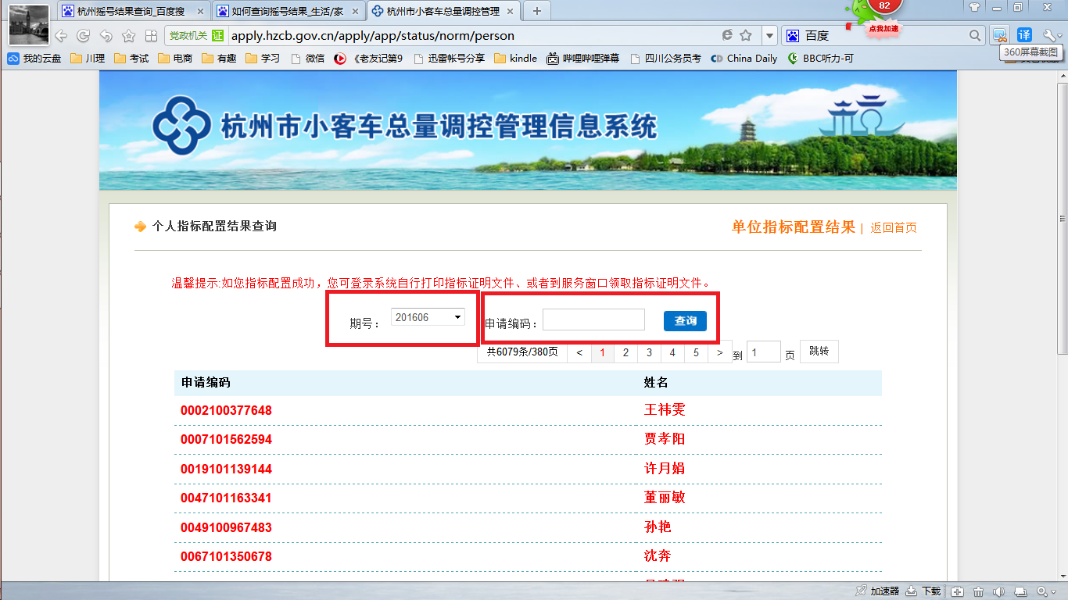Switch to the 如何查询摇号结果 tab
The height and width of the screenshot is (600, 1068).
coord(288,11)
